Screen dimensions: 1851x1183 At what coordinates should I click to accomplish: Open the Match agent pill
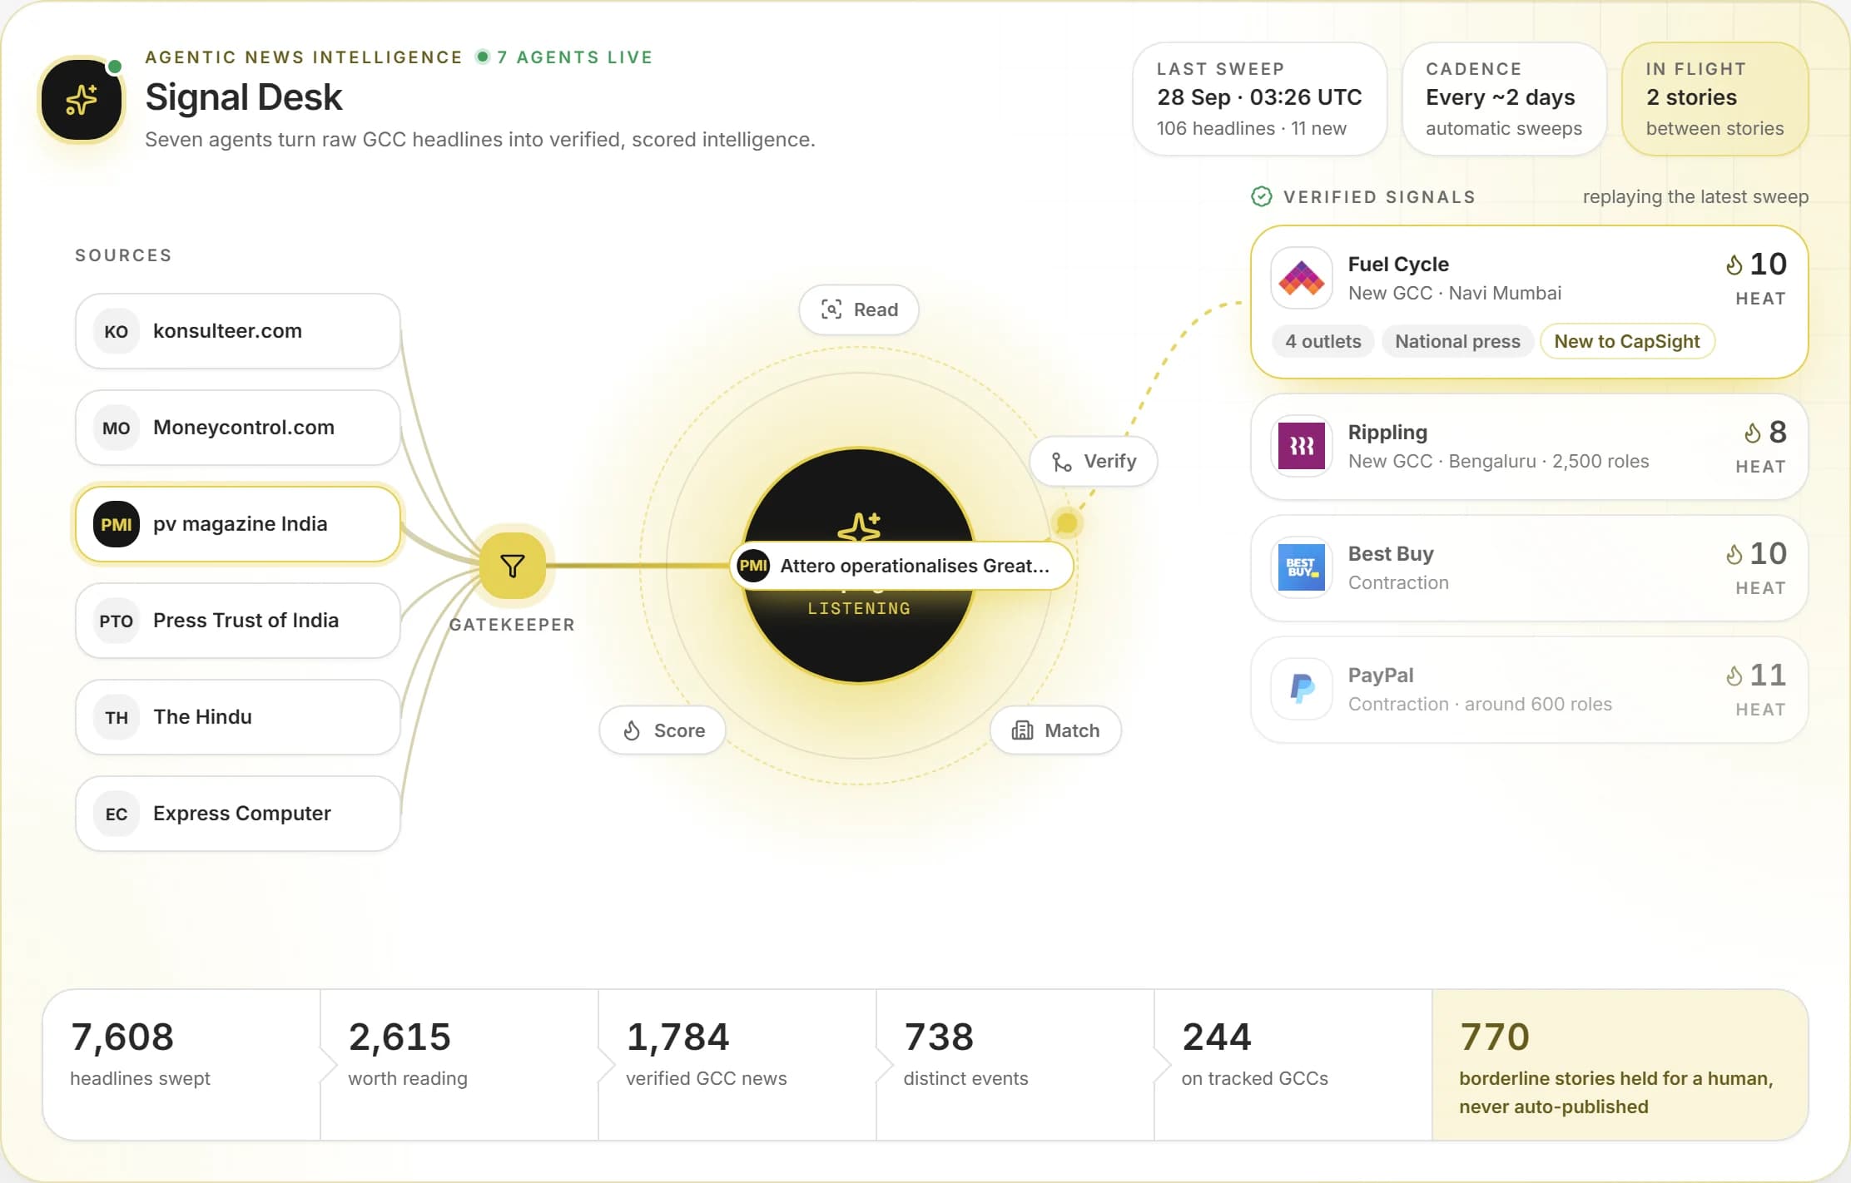point(1055,730)
